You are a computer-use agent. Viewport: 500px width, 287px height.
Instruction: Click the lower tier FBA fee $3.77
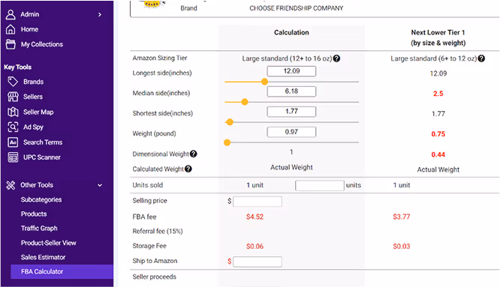402,217
